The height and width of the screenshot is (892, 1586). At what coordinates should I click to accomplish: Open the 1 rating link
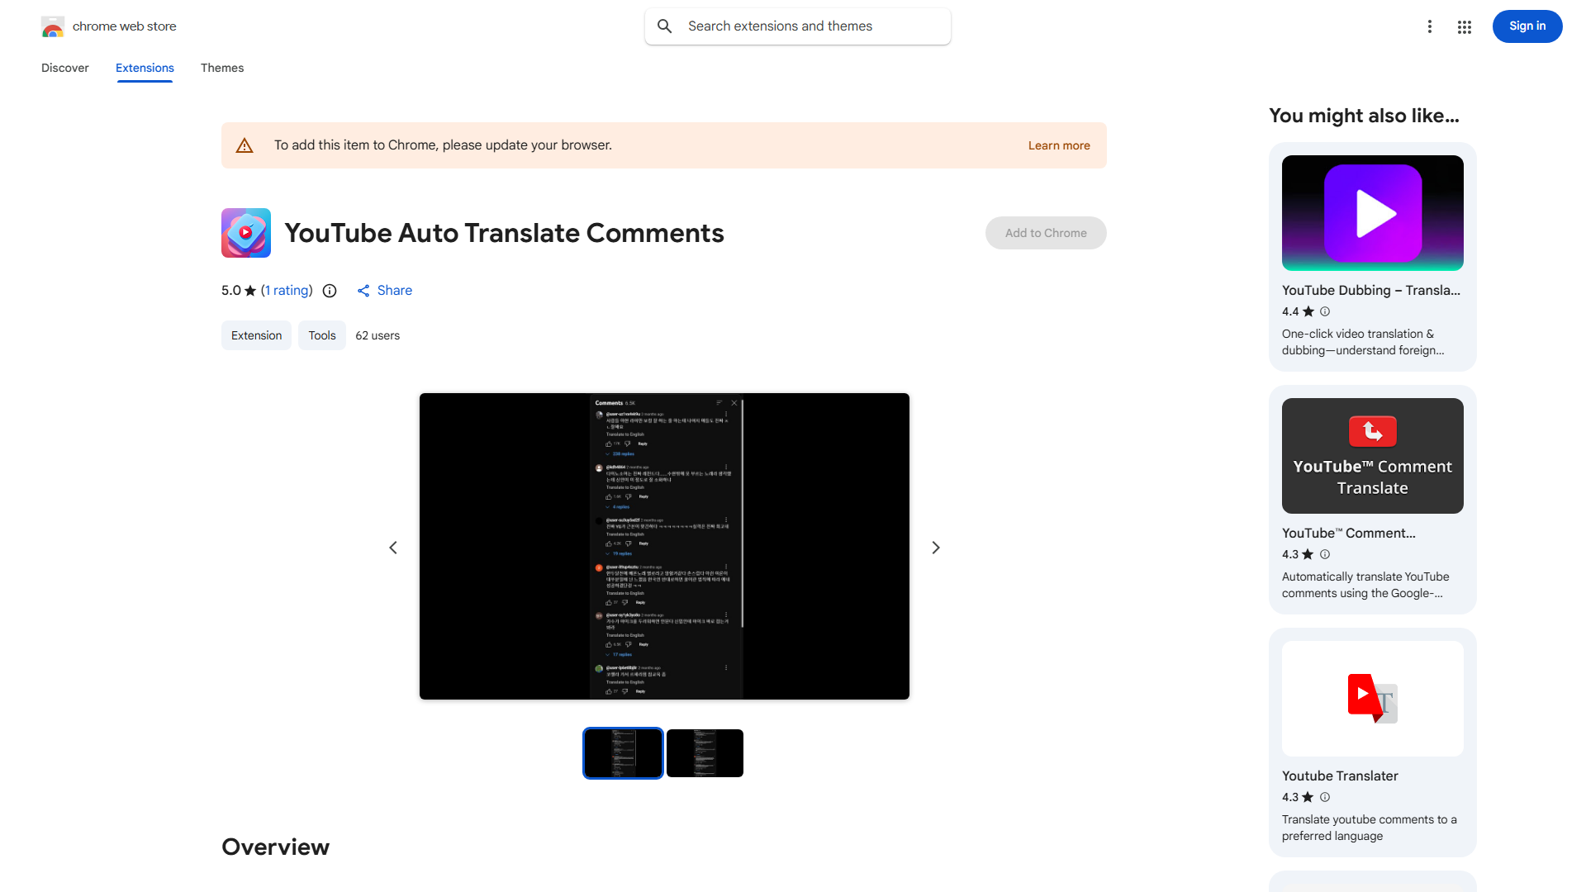tap(287, 291)
